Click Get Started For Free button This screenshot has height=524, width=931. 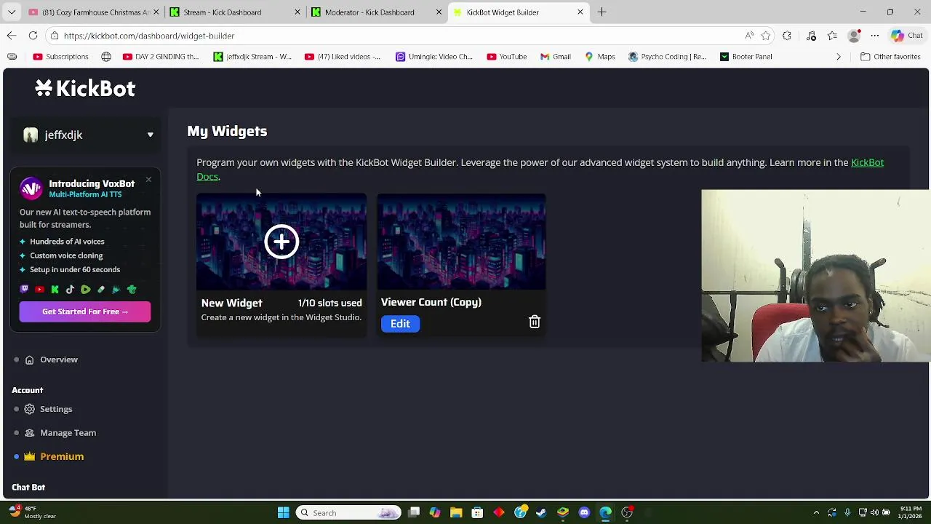[85, 311]
